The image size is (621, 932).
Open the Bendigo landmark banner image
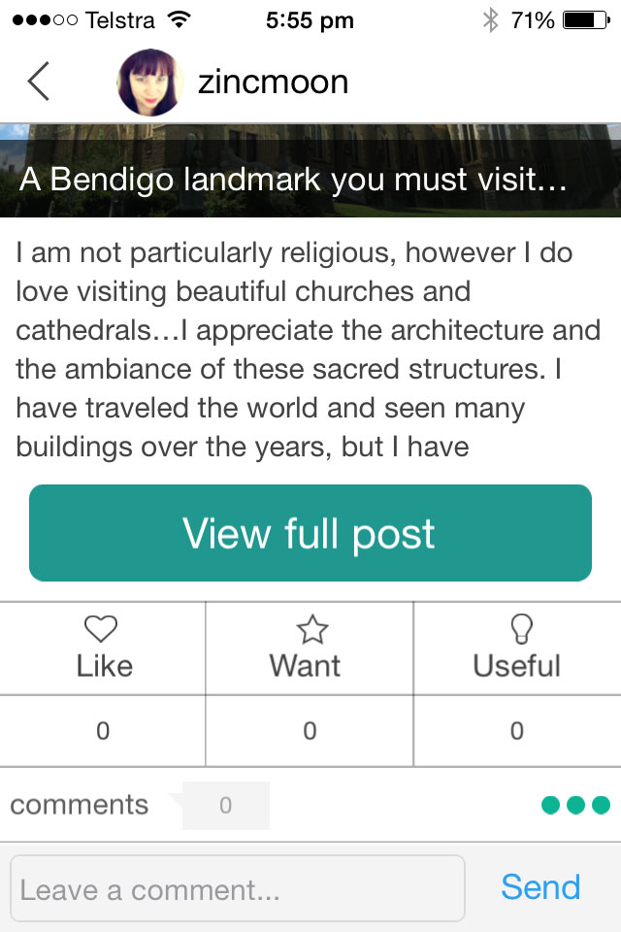click(310, 171)
